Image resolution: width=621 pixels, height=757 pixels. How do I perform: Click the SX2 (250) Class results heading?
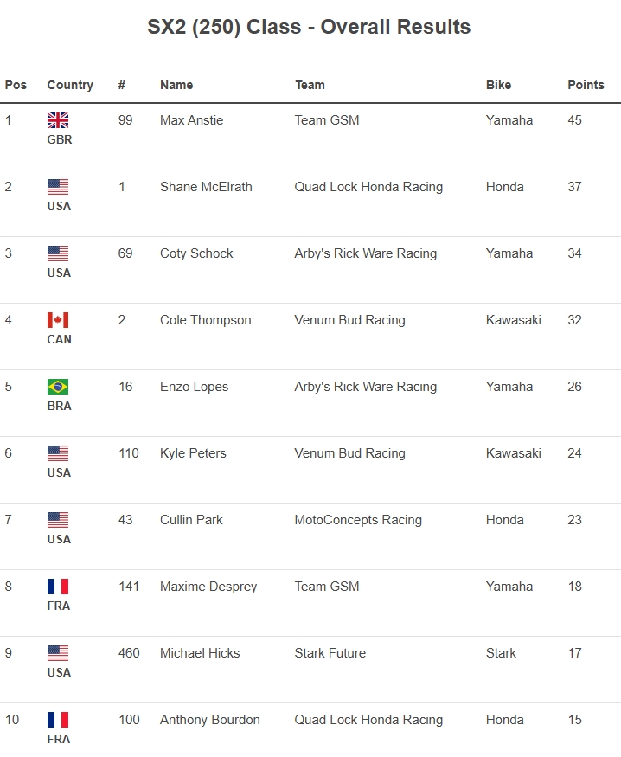[309, 27]
